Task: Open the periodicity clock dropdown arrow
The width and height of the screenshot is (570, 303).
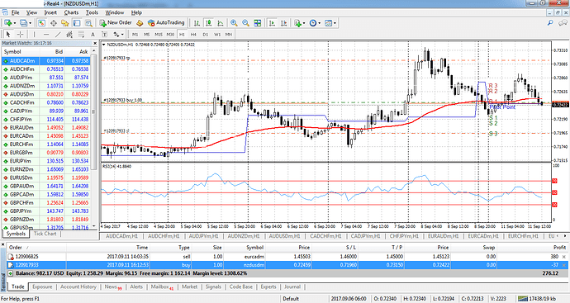Action: [x=319, y=23]
